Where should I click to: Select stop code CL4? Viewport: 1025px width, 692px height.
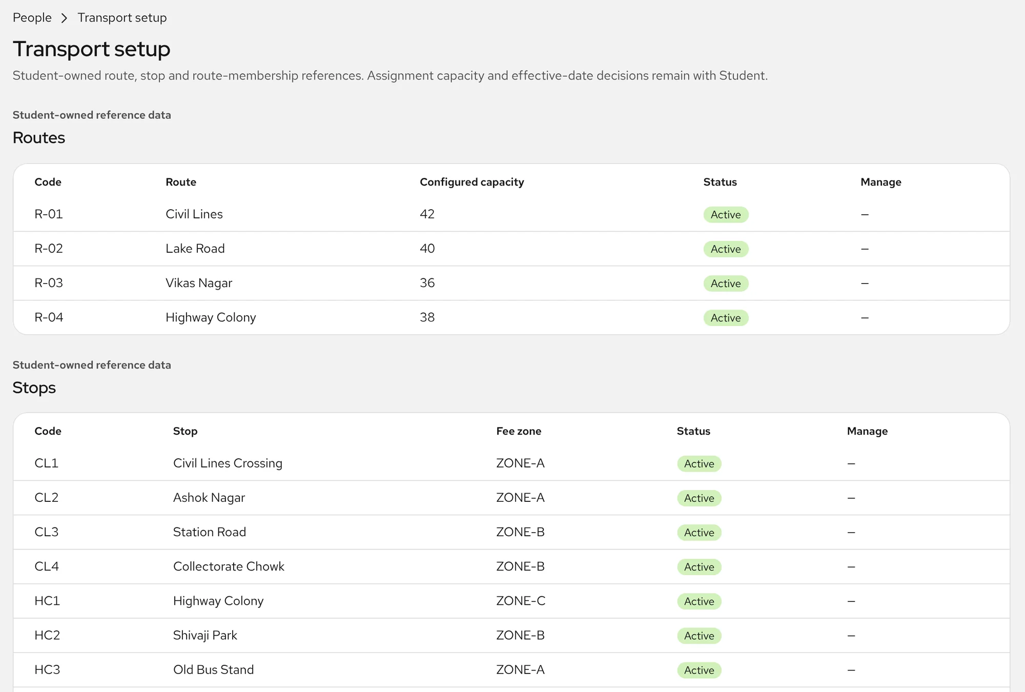[47, 566]
